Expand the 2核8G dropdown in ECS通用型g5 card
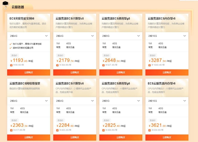 coord(121,36)
